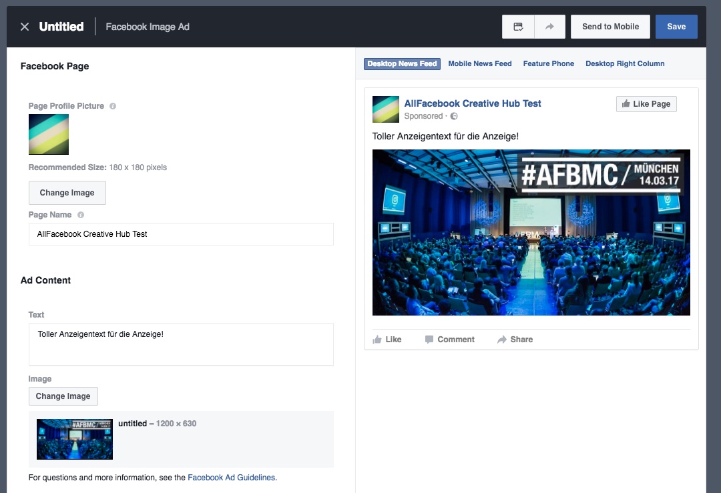Click Like under the ad preview
721x493 pixels.
[387, 340]
